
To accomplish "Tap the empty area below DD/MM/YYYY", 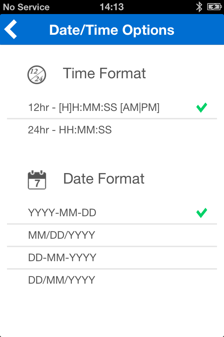I will pos(112,312).
